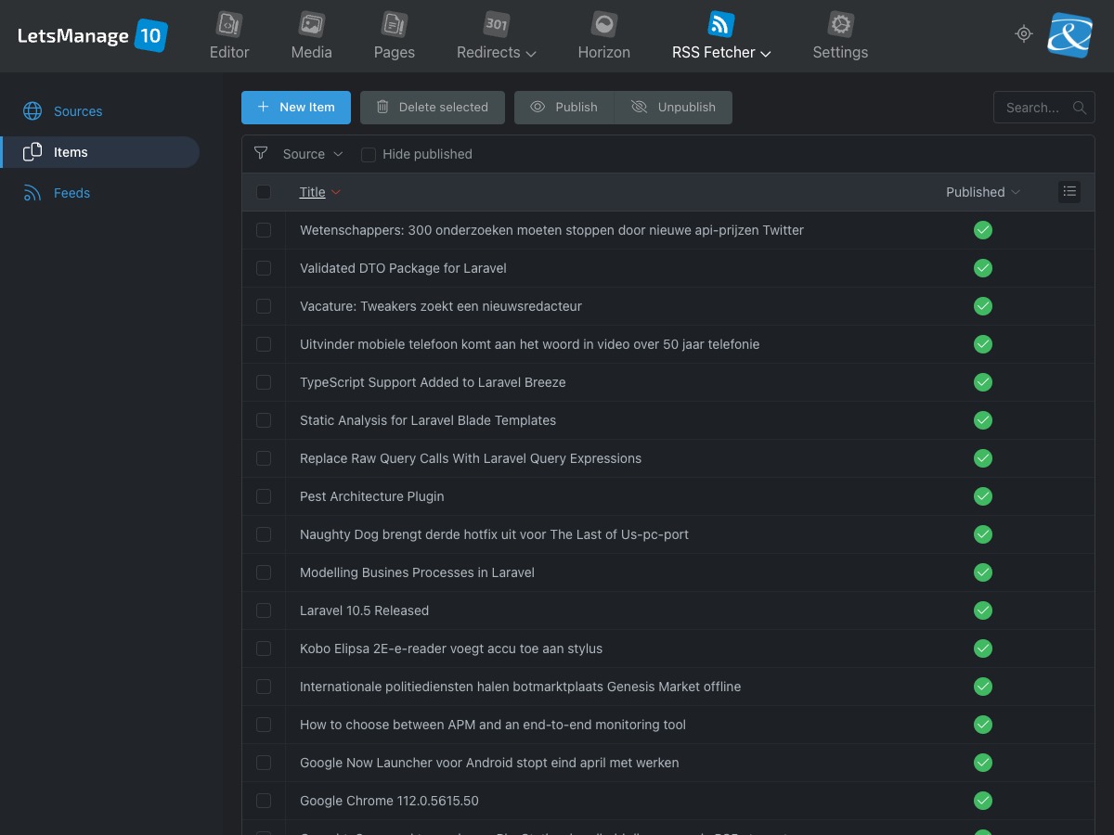Screen dimensions: 1114x835
Task: Expand the Redirects dropdown menu
Action: coord(531,54)
